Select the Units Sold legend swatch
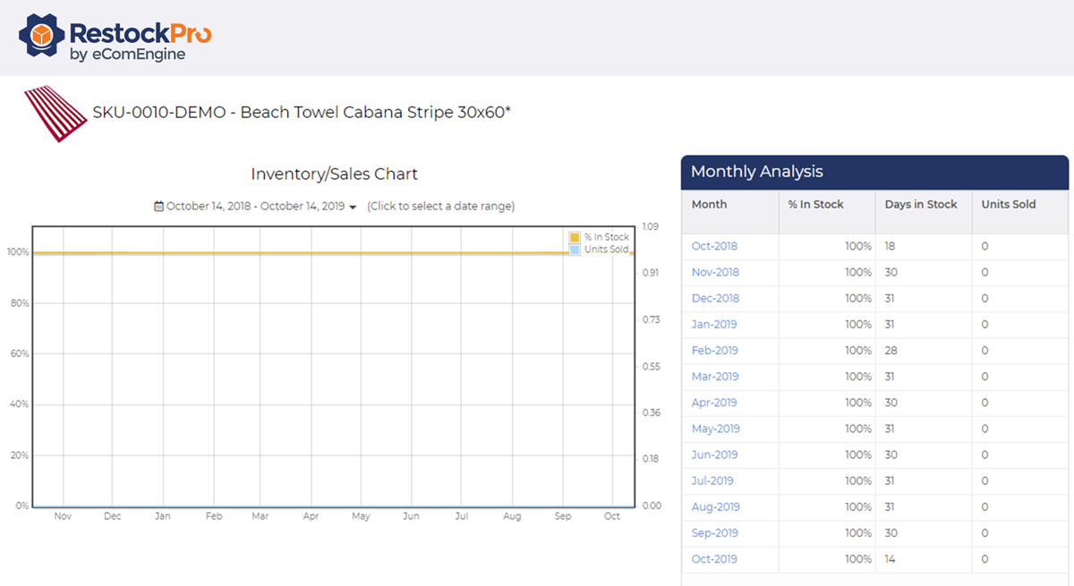This screenshot has width=1074, height=586. tap(575, 250)
